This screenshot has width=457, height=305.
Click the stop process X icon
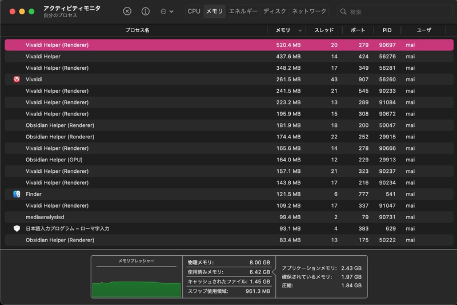(127, 11)
